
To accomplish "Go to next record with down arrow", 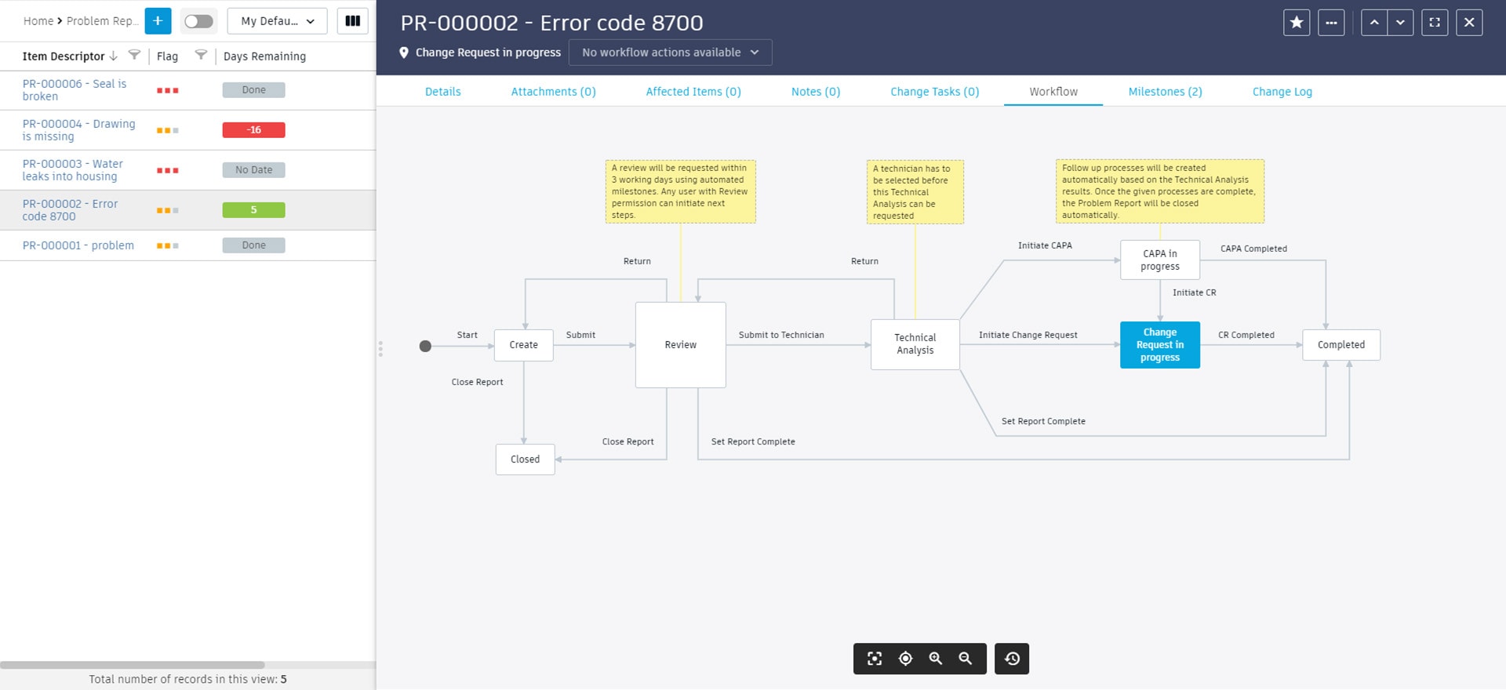I will [x=1400, y=23].
